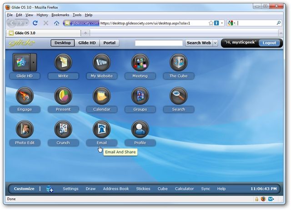The image size is (291, 210).
Task: Click the Write label button
Action: 63,76
